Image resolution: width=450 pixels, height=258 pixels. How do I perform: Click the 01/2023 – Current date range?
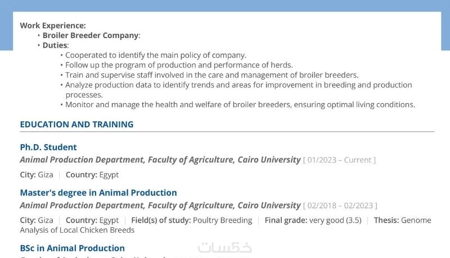pyautogui.click(x=340, y=160)
